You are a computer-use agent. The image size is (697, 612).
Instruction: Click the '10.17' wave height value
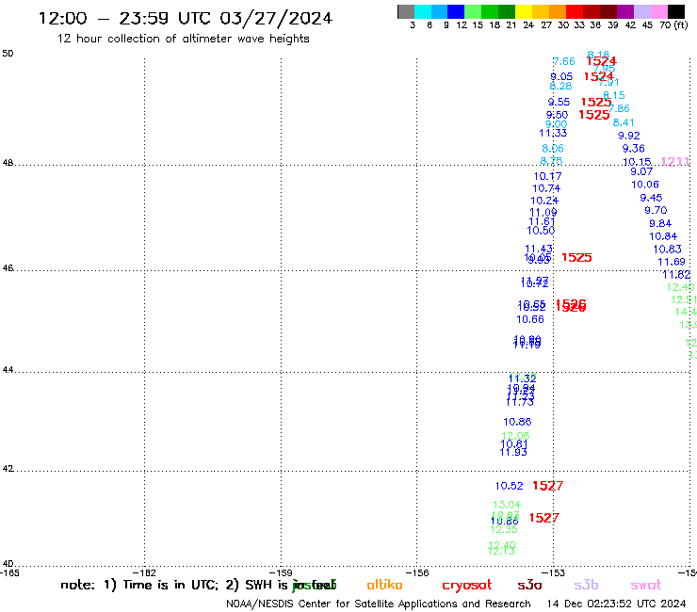coord(547,176)
